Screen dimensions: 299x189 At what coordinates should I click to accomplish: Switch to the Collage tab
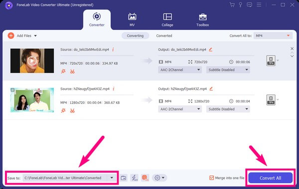point(167,20)
